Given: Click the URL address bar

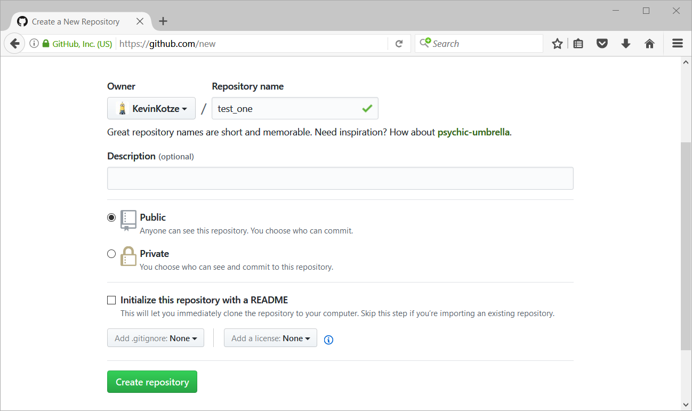Looking at the screenshot, I should (x=252, y=44).
